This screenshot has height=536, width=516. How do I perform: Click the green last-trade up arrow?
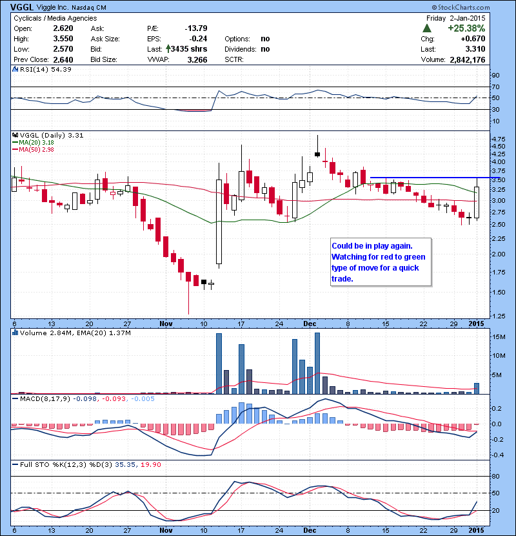pos(168,49)
